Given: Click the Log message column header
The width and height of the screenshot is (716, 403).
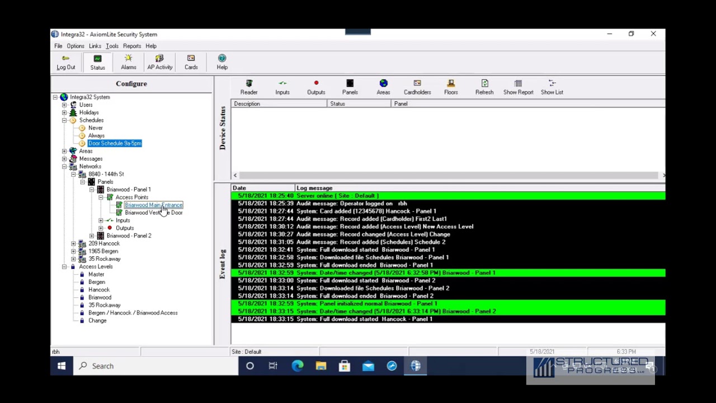Looking at the screenshot, I should (x=480, y=188).
